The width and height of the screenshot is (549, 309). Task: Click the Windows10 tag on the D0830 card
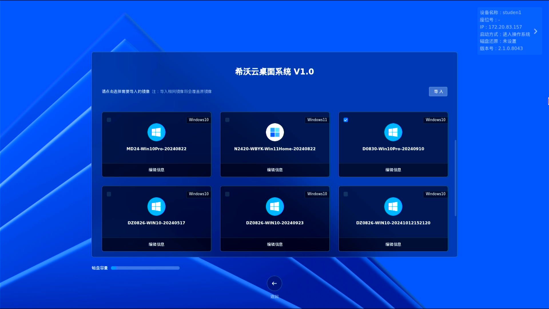pos(435,120)
